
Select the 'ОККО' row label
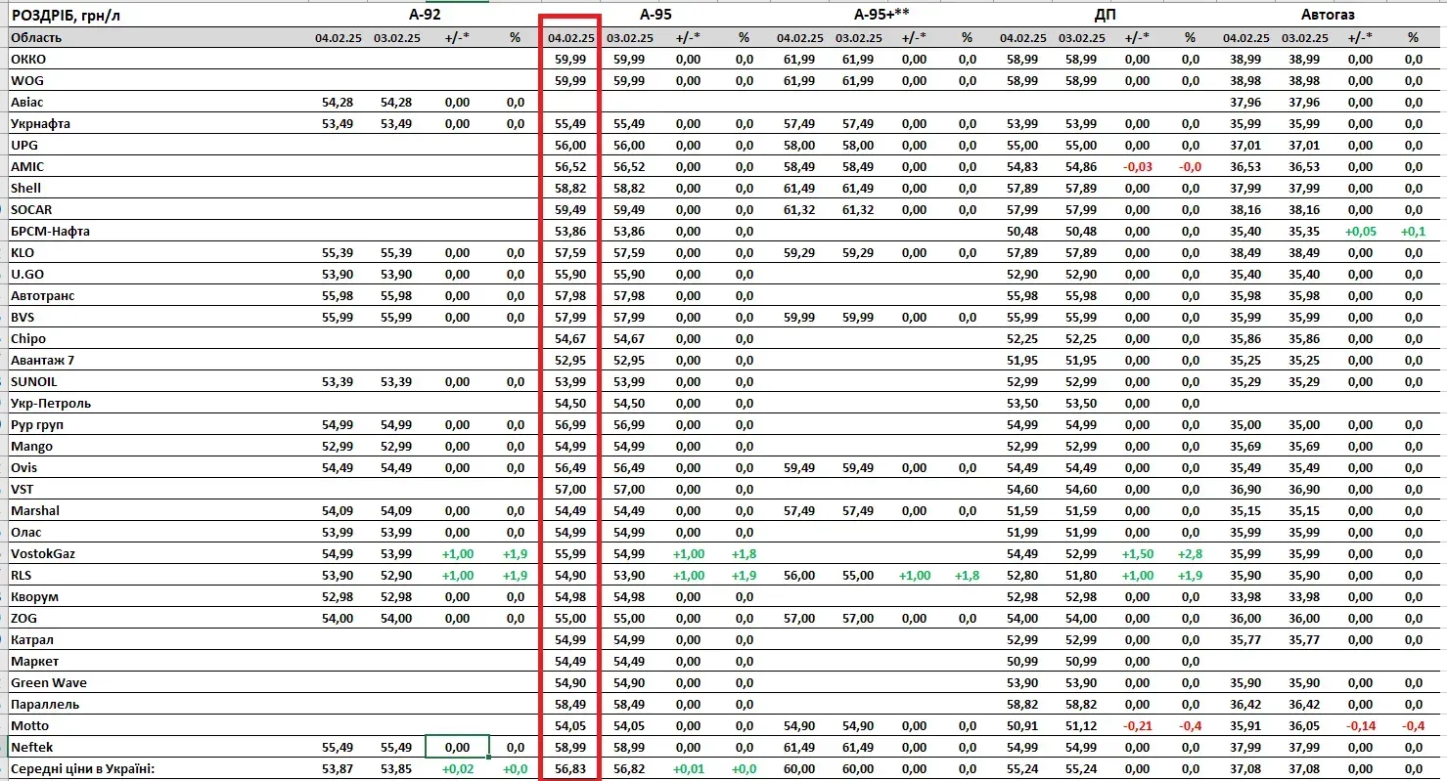(x=28, y=59)
